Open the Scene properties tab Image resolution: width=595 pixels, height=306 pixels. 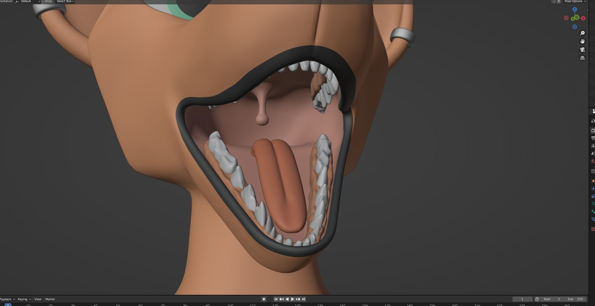(593, 154)
